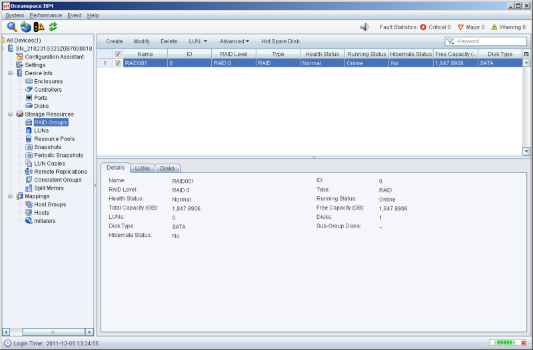Image resolution: width=533 pixels, height=350 pixels.
Task: Click the Ports tree icon
Action: pos(29,98)
